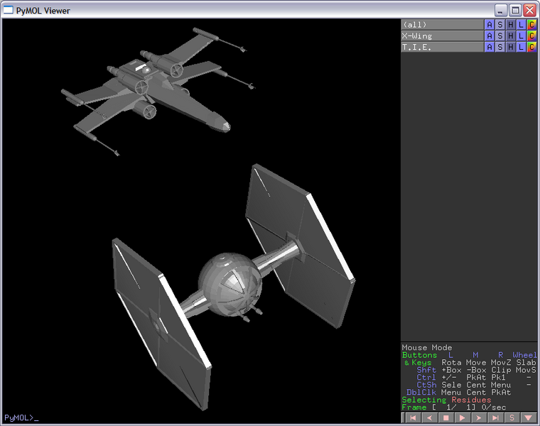Click the Mouse Mode header
This screenshot has height=426, width=540.
coord(427,348)
